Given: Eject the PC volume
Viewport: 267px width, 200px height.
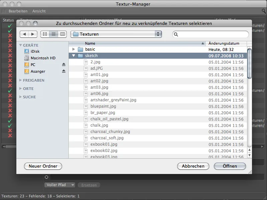Looking at the screenshot, I should pos(64,64).
